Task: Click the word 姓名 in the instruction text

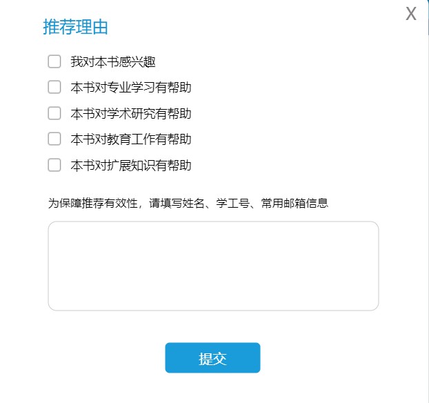Action: tap(194, 203)
